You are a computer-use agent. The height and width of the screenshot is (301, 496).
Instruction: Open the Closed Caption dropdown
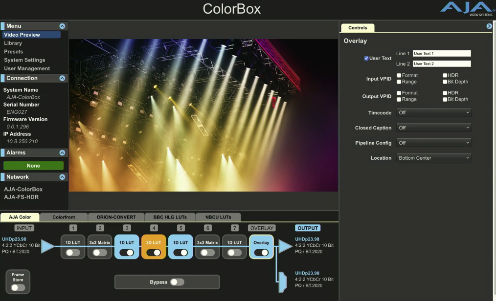[x=434, y=128]
